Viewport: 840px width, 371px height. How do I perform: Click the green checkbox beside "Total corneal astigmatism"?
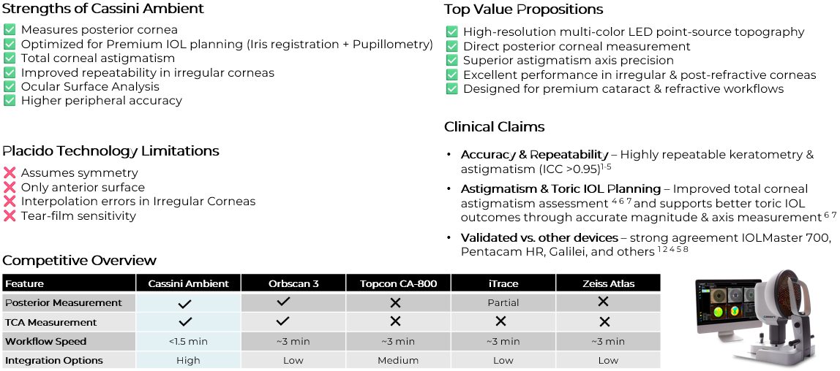pyautogui.click(x=10, y=58)
